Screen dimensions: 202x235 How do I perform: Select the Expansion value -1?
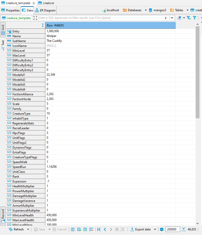[48, 181]
